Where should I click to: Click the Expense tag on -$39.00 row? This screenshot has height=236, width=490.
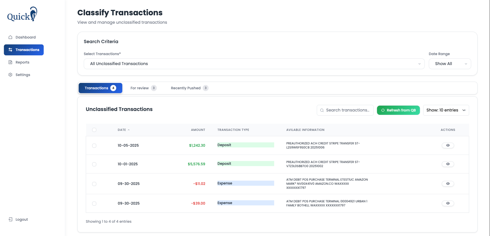pos(225,203)
